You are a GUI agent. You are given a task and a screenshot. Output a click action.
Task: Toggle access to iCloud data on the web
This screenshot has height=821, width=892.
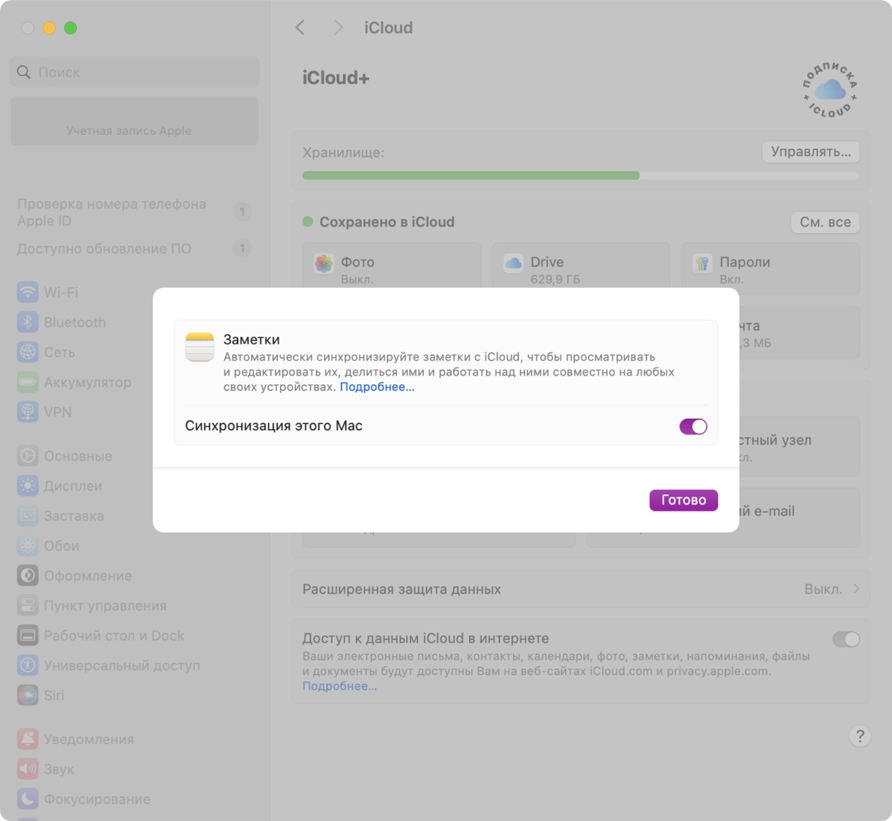[x=846, y=639]
